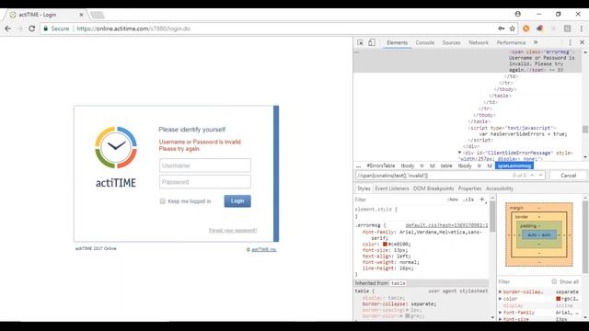Click the breadcrumb ellipsis to show ancestors
This screenshot has height=331, width=589.
coord(358,165)
